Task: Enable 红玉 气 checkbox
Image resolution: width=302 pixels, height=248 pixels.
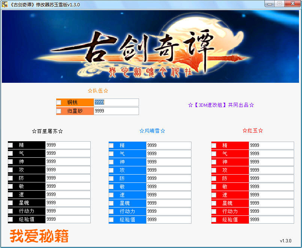Action: coord(214,154)
